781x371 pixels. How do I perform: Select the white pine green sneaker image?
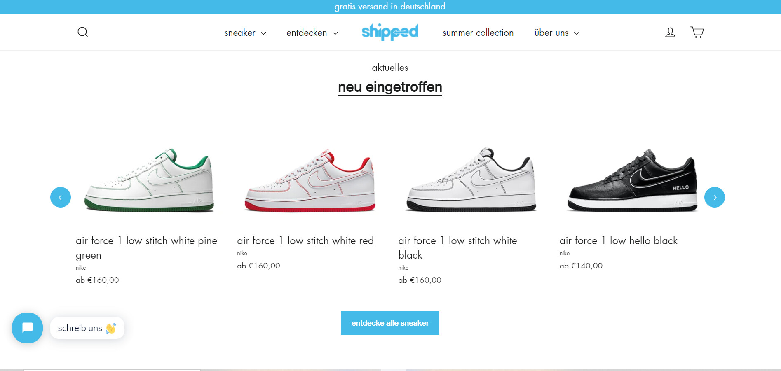[149, 180]
